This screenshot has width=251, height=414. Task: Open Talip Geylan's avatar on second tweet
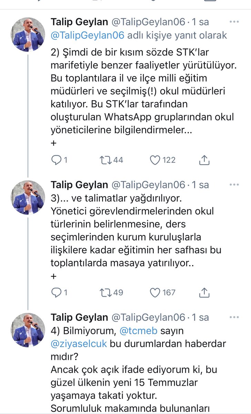click(29, 198)
